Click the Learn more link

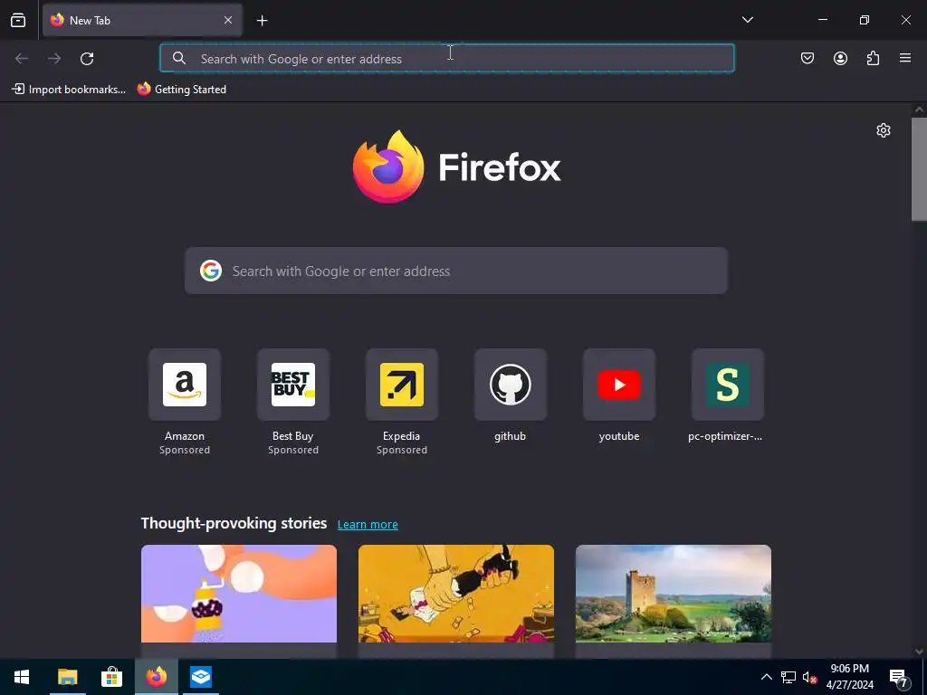click(368, 525)
